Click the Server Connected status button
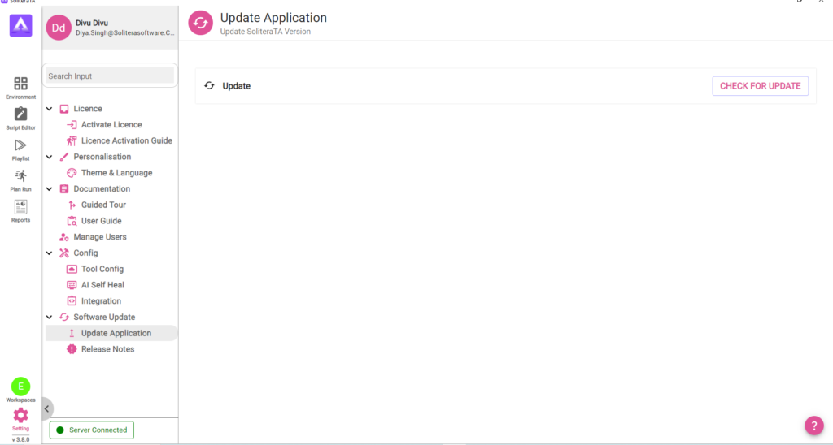This screenshot has width=833, height=445. pos(92,430)
